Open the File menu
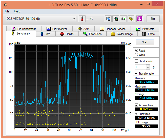Image resolution: width=166 pixels, height=139 pixels. [7, 11]
